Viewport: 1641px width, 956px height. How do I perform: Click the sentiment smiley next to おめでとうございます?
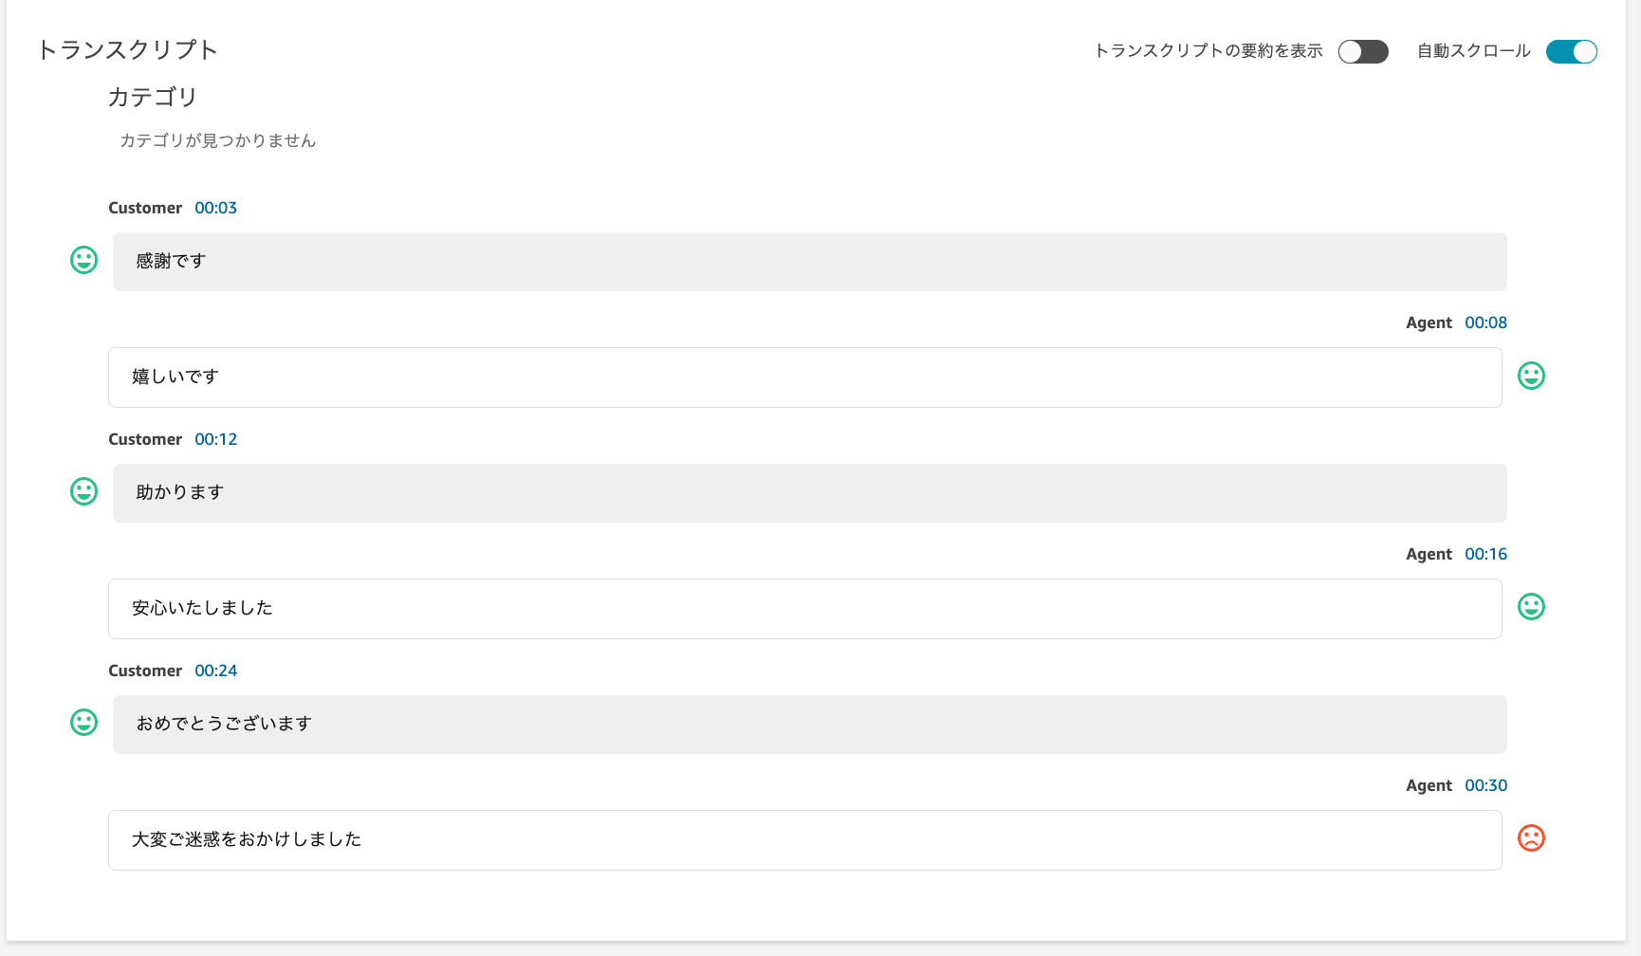[x=83, y=723]
